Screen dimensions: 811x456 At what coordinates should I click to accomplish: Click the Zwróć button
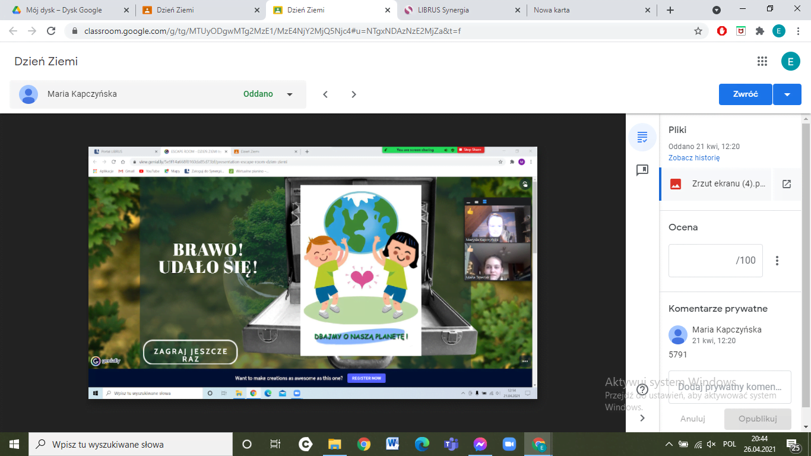click(745, 94)
